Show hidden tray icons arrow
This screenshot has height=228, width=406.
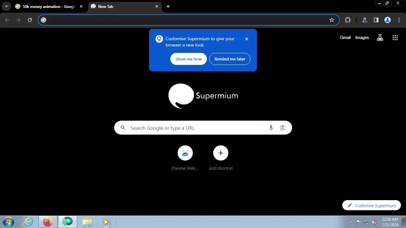pyautogui.click(x=351, y=222)
